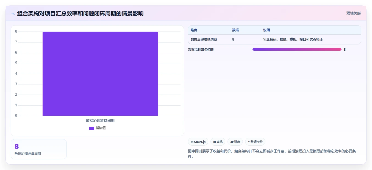Click the 说明 table column header
Viewport: 372px width, 170px height.
click(266, 30)
